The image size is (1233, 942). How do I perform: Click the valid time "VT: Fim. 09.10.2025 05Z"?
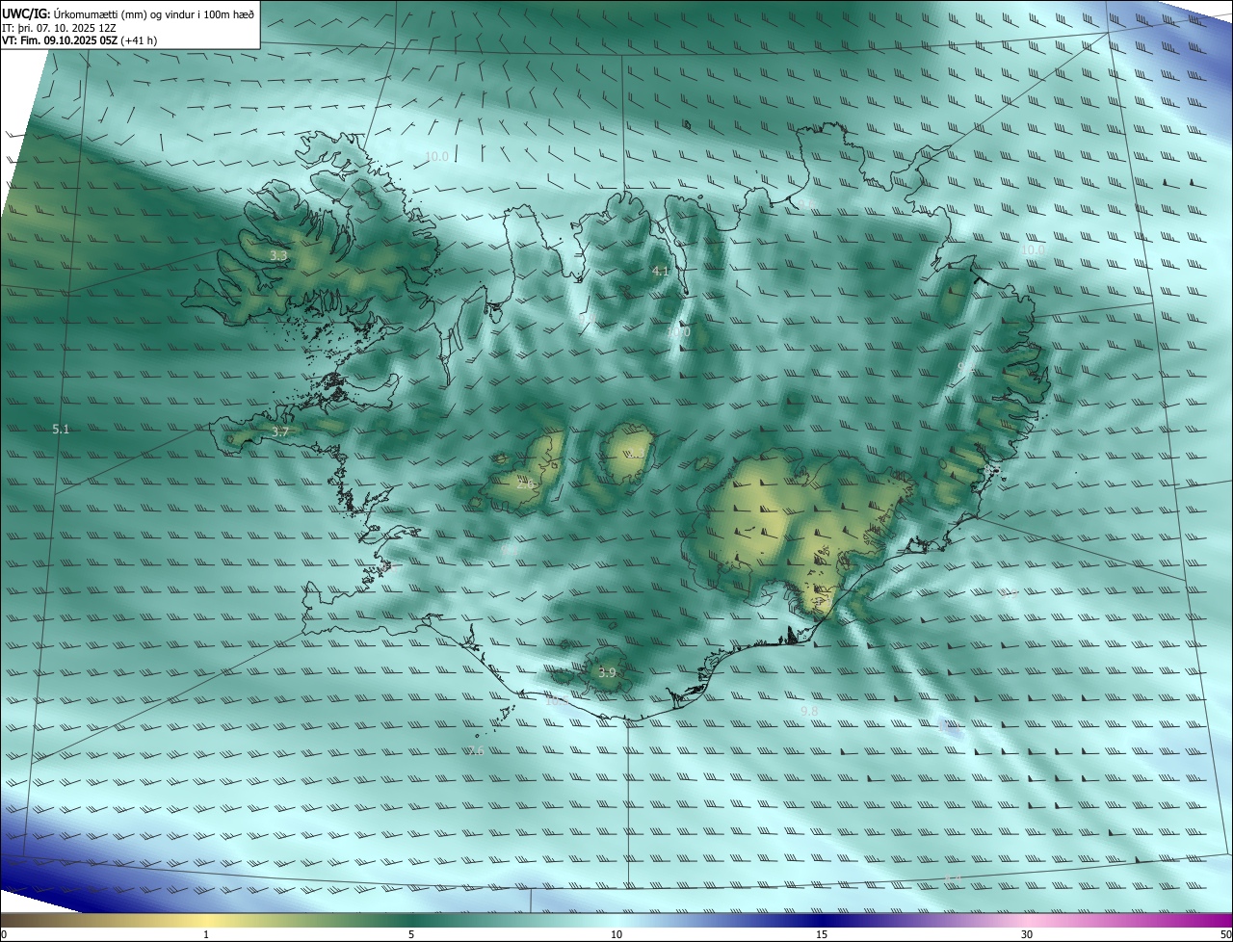tap(61, 40)
